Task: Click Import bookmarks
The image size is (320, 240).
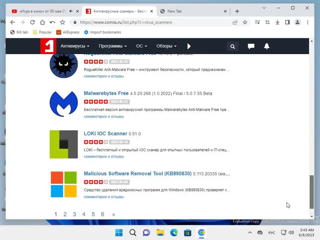Action: tap(102, 32)
